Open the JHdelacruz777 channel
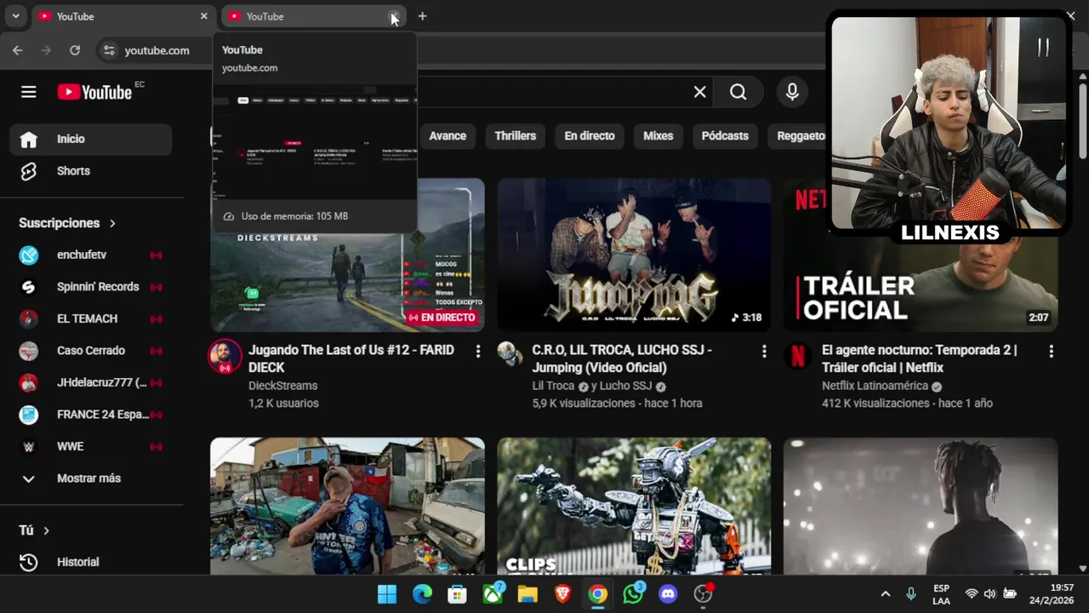1089x613 pixels. tap(91, 382)
